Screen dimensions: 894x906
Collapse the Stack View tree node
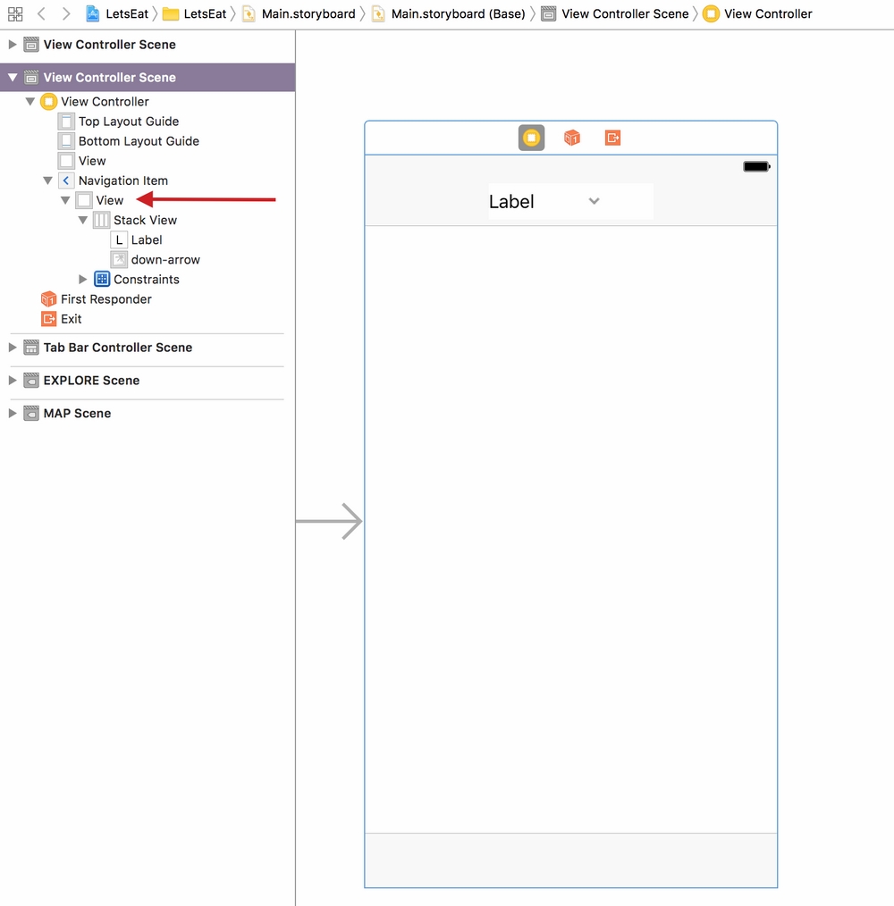(x=83, y=220)
